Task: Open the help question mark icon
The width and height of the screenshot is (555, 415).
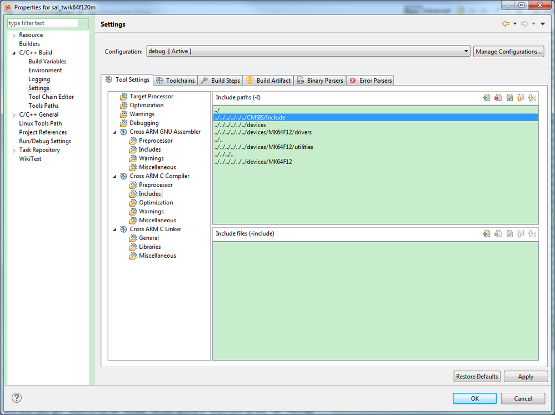Action: (17, 398)
